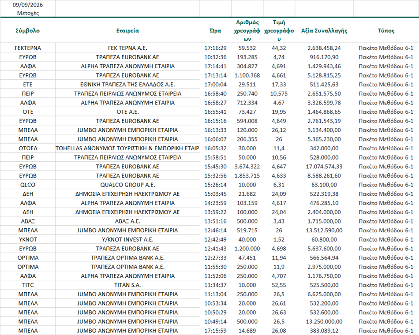This screenshot has height=335, width=419.
Task: Click the QUALCO GROUP A.E. cell
Action: [127, 185]
